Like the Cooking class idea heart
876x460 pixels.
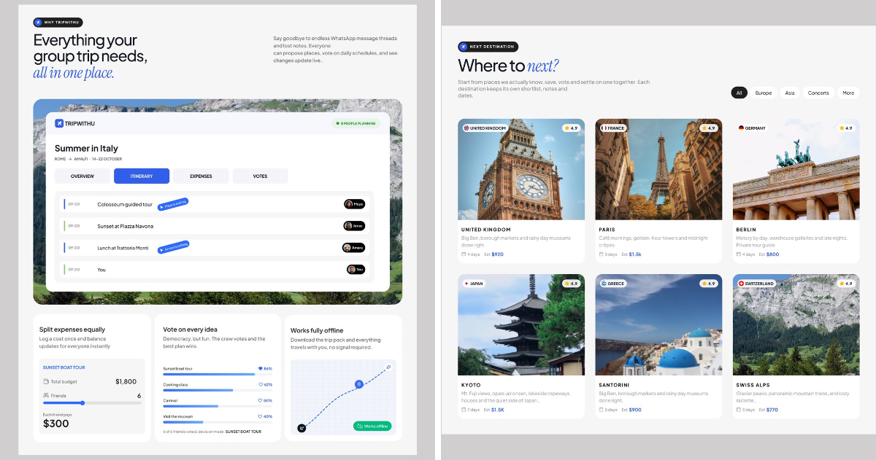tap(261, 384)
